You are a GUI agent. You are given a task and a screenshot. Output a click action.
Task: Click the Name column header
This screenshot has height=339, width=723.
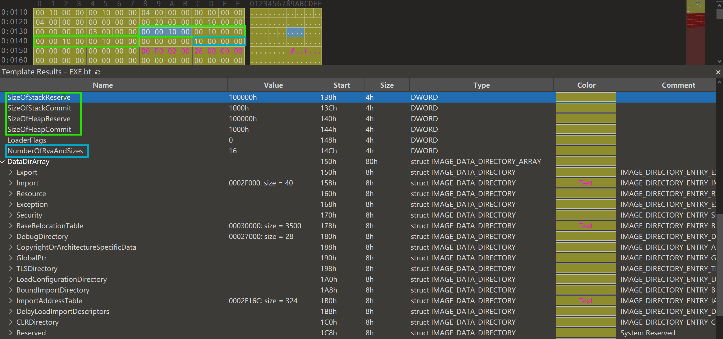coord(103,85)
